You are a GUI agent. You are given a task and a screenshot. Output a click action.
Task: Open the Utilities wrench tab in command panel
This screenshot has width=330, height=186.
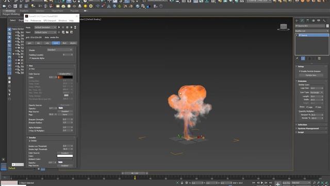click(324, 21)
